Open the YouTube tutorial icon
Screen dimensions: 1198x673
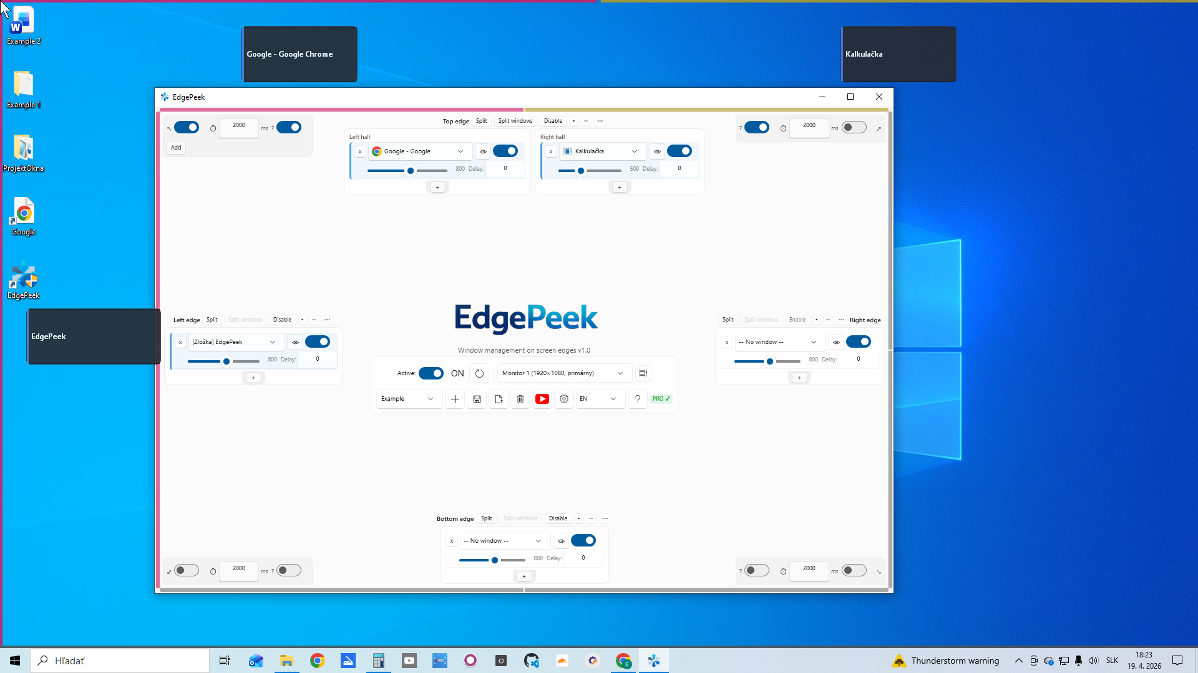pyautogui.click(x=542, y=399)
